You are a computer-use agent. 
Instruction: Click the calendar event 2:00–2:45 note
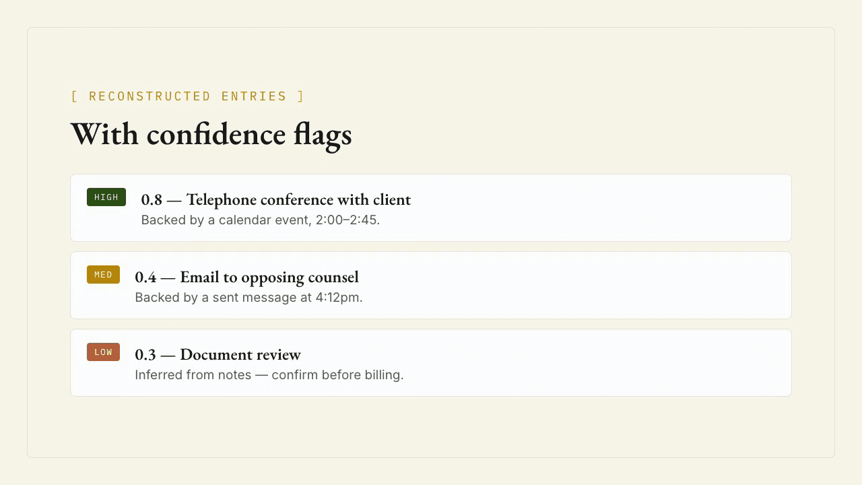[261, 220]
